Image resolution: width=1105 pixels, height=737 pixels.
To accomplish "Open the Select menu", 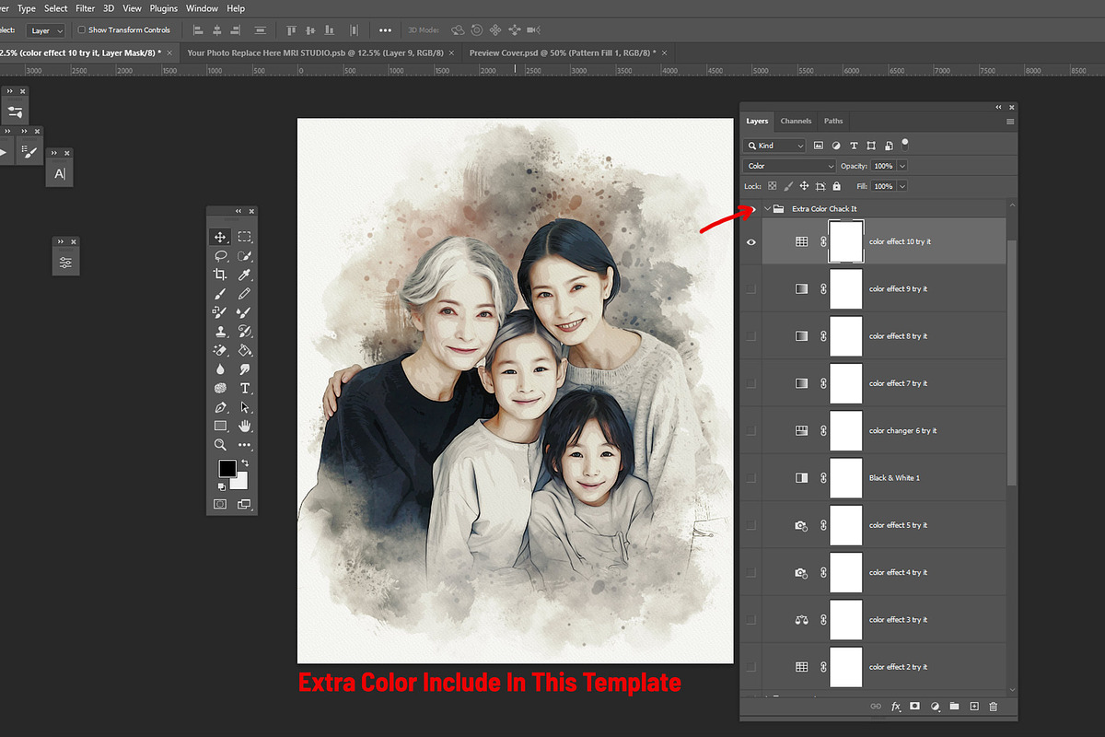I will click(x=56, y=8).
